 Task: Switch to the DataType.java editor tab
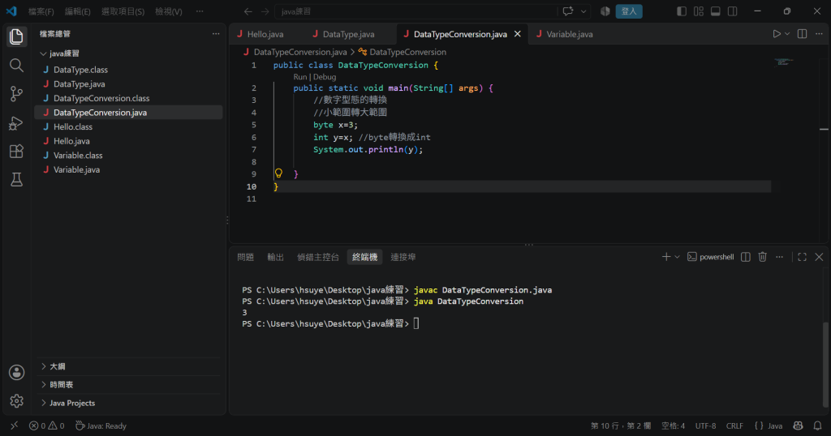(348, 34)
